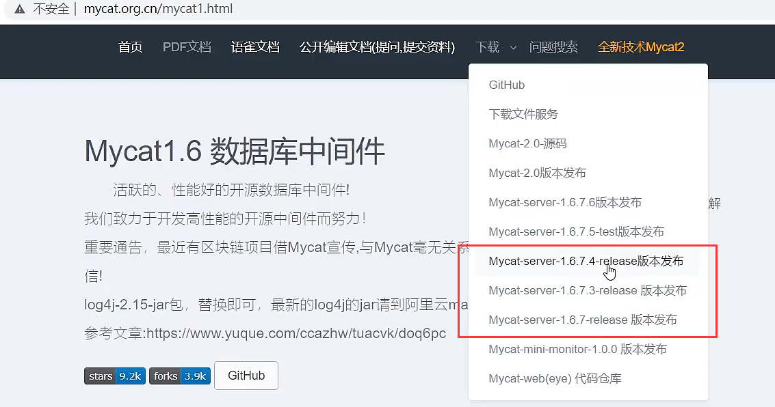The height and width of the screenshot is (407, 775).
Task: Select Mycat-server-1.6.7.6版本发布 entry
Action: coord(588,202)
